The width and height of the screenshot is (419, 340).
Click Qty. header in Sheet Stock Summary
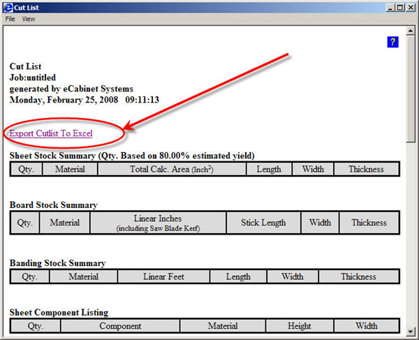click(x=27, y=169)
